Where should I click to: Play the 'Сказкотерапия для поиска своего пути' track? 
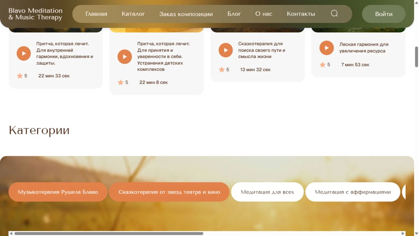(226, 50)
